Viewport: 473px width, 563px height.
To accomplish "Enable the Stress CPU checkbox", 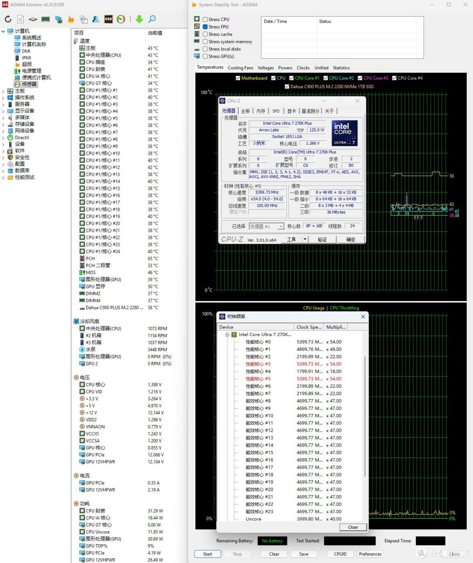I will (x=205, y=19).
